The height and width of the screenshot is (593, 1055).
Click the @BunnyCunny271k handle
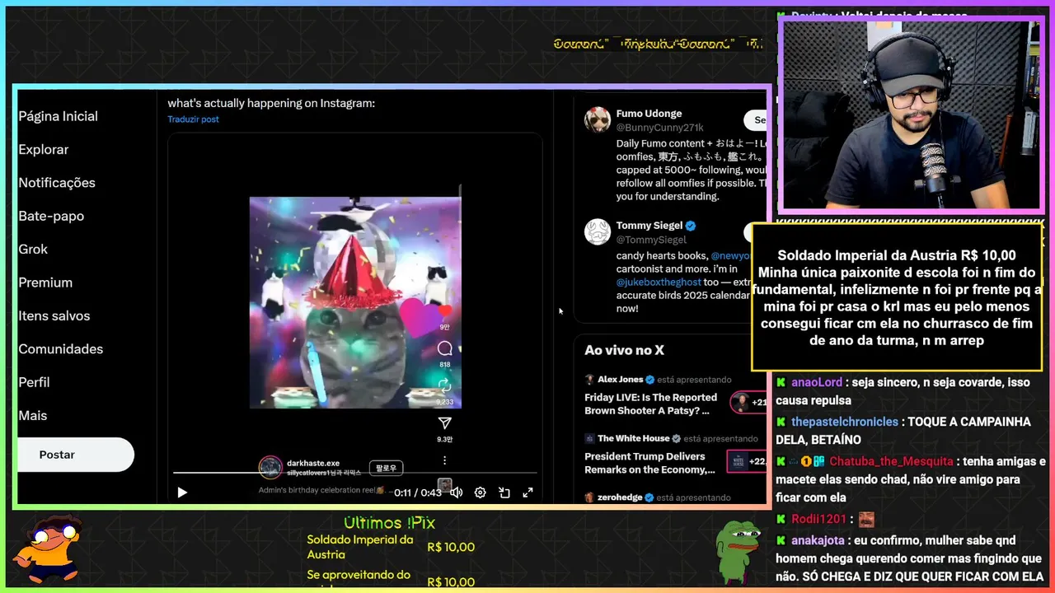[659, 128]
